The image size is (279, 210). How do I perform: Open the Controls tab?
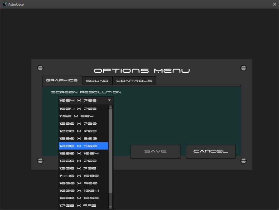tap(134, 81)
